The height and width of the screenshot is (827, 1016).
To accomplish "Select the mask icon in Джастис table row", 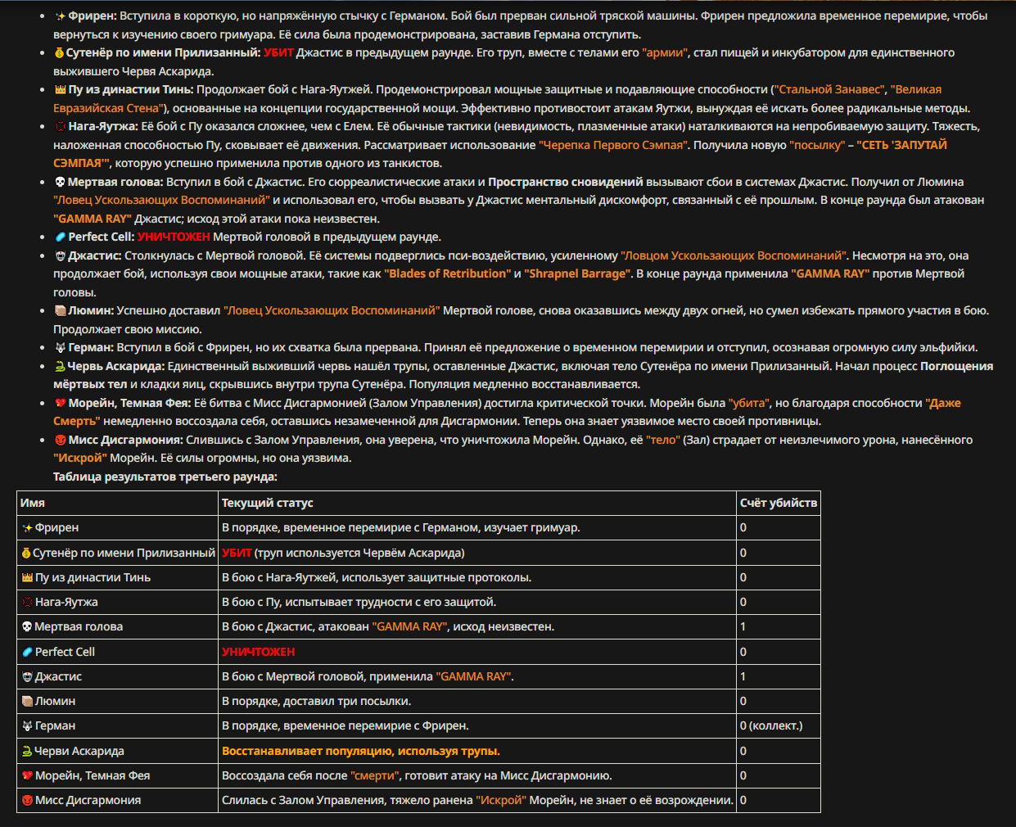I will point(27,677).
